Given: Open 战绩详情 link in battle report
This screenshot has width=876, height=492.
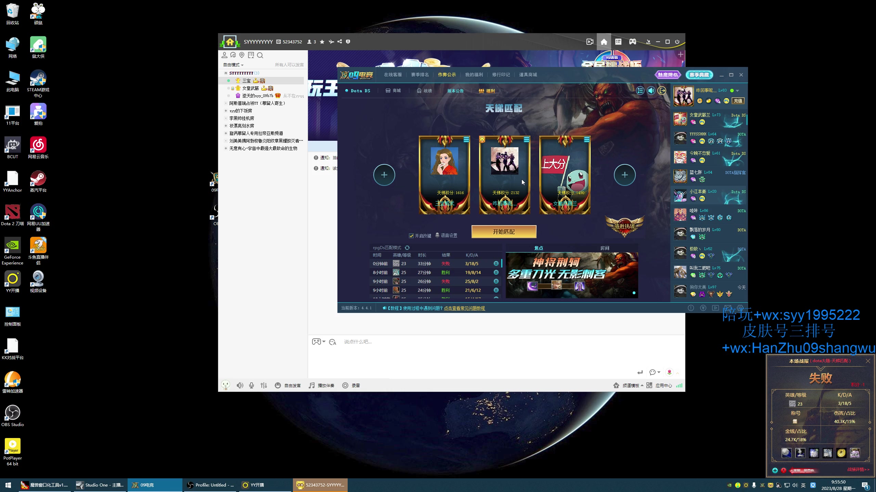Looking at the screenshot, I should point(858,470).
